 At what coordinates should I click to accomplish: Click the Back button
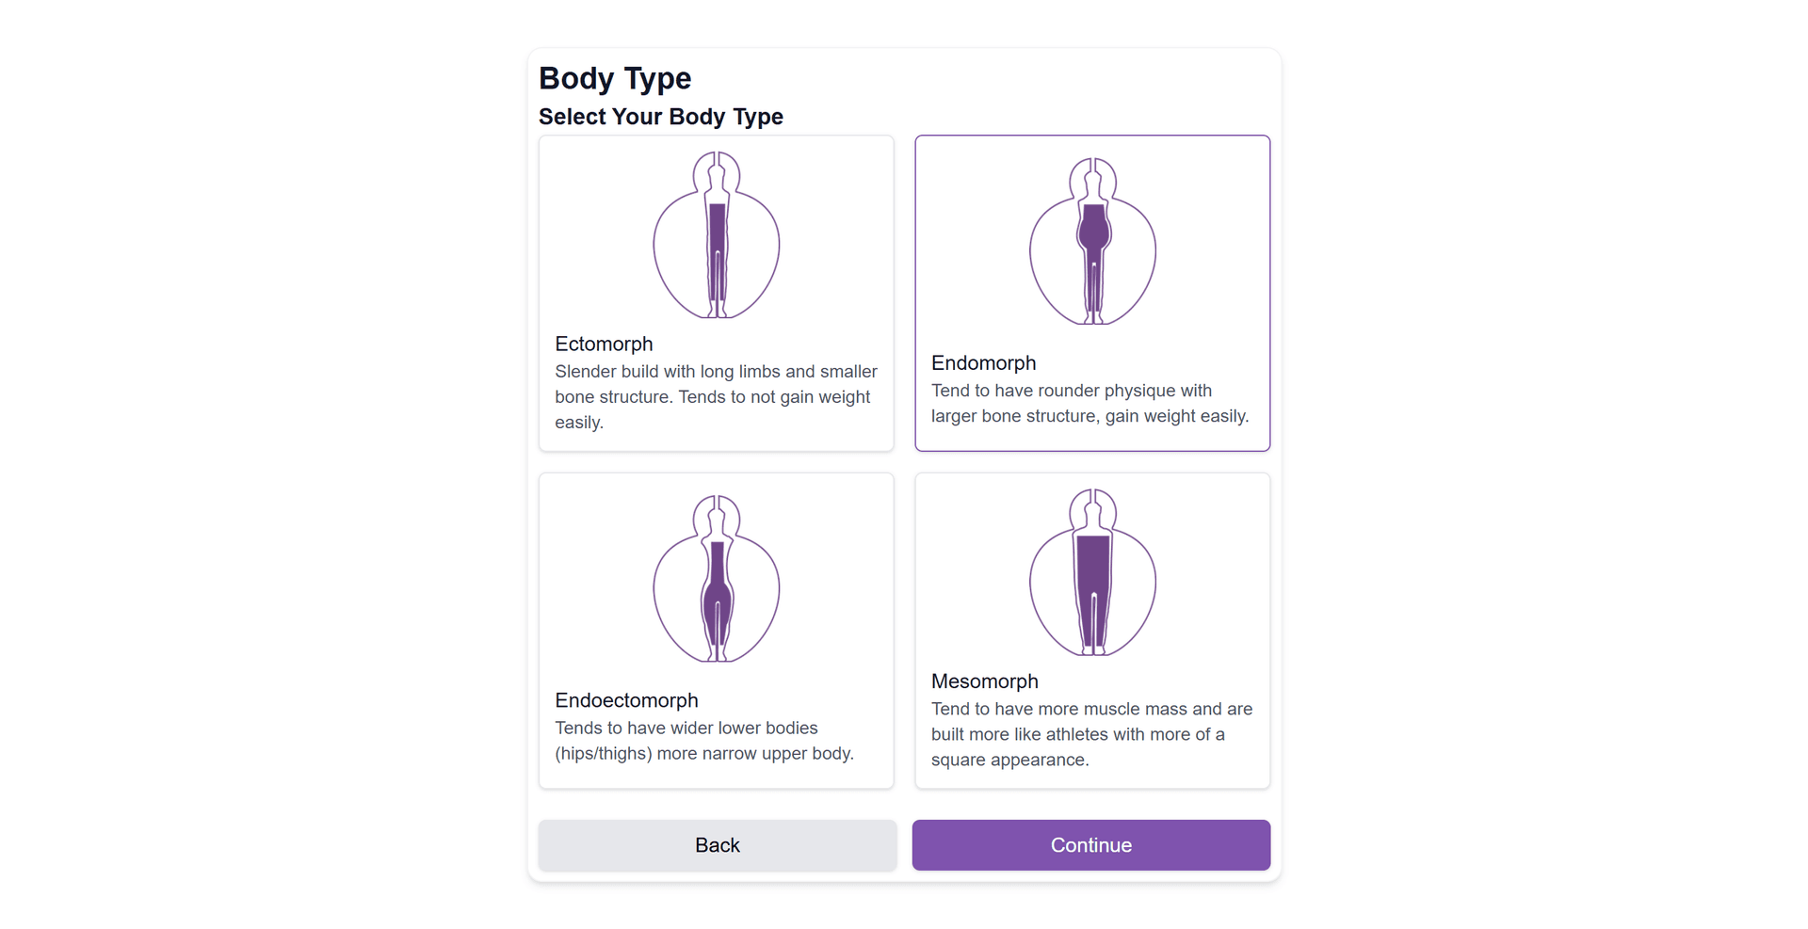pos(716,844)
